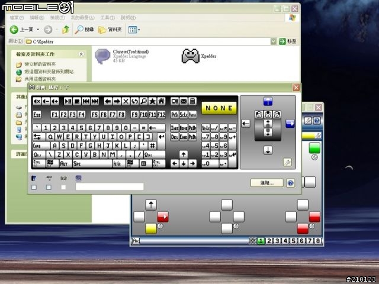Viewport: 379px width, 284px height.
Task: Select the browser stop X key
Action: tap(126, 101)
